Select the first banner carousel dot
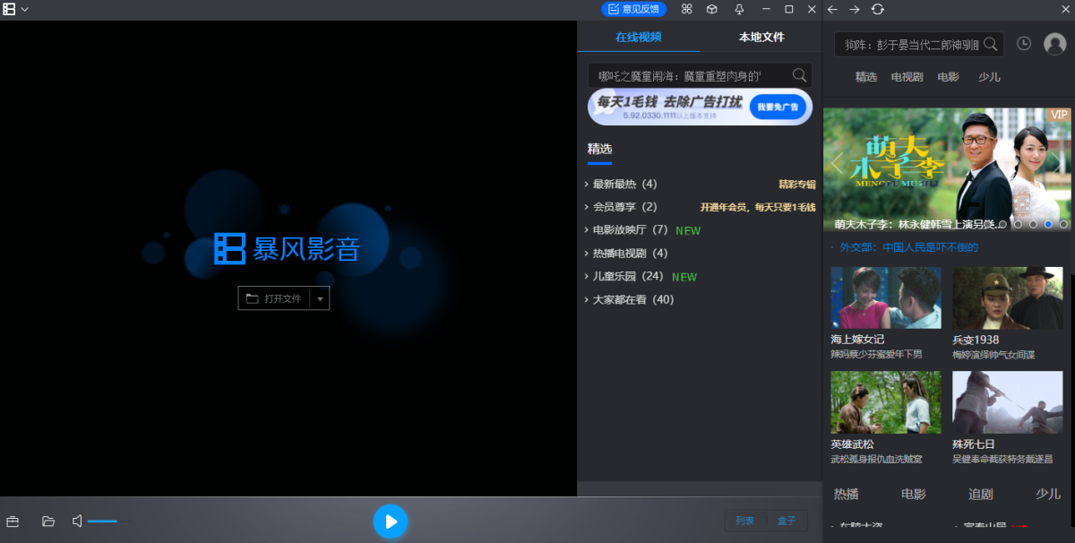Viewport: 1075px width, 543px height. tap(1018, 224)
